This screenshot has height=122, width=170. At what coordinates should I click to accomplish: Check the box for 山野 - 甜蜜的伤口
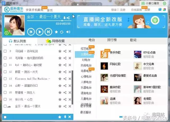click(x=5, y=86)
